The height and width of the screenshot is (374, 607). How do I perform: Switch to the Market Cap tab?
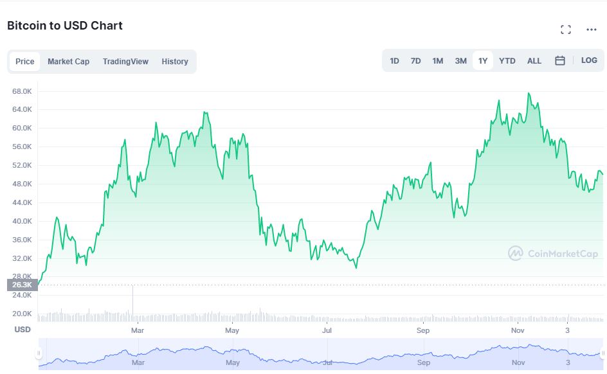tap(69, 62)
